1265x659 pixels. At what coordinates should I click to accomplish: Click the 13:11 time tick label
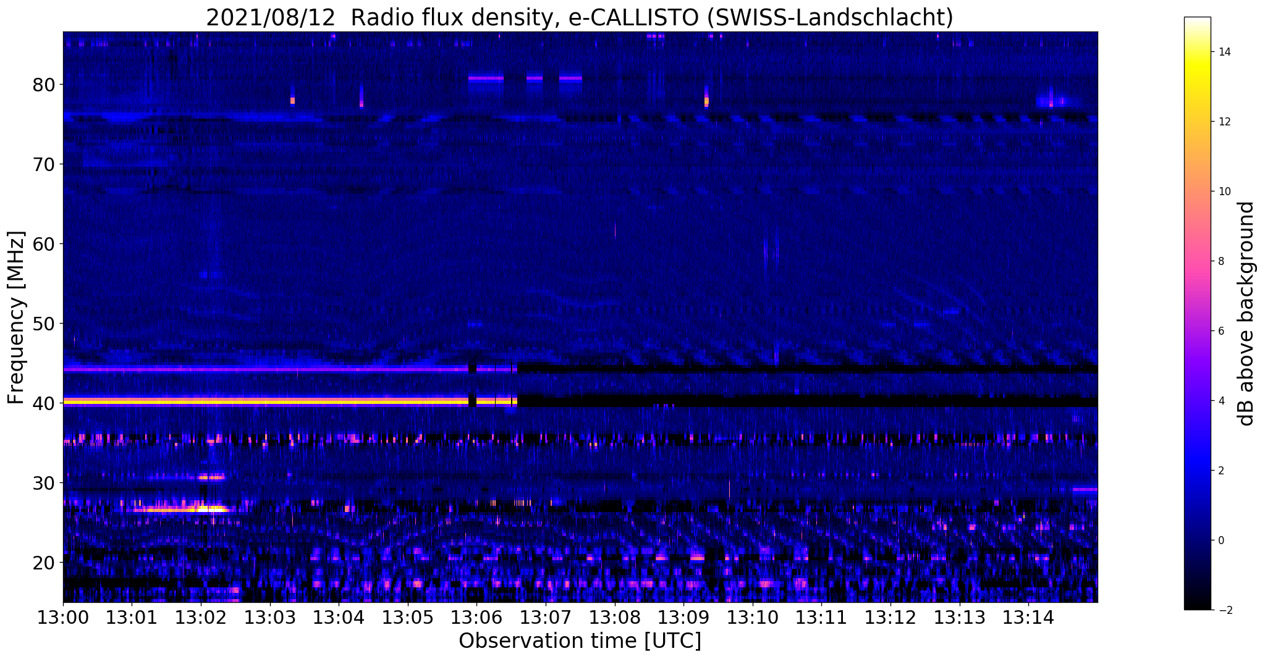point(821,618)
